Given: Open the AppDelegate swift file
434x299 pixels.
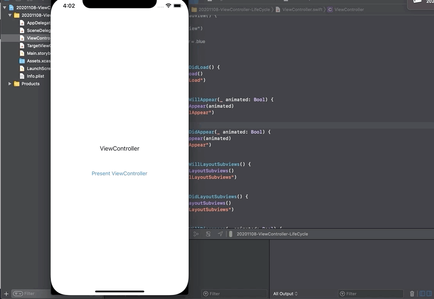Looking at the screenshot, I should 38,23.
